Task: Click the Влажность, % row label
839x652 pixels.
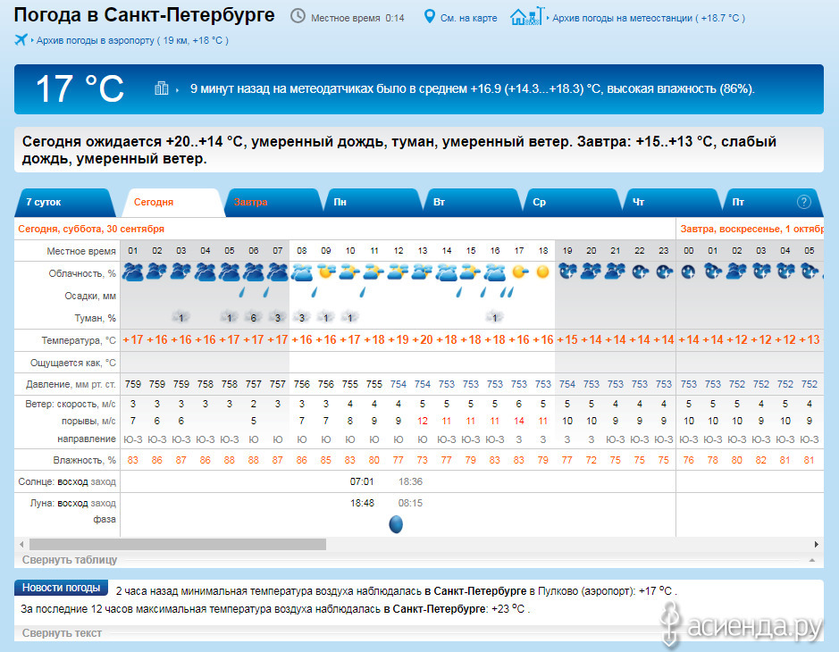Action: [85, 460]
